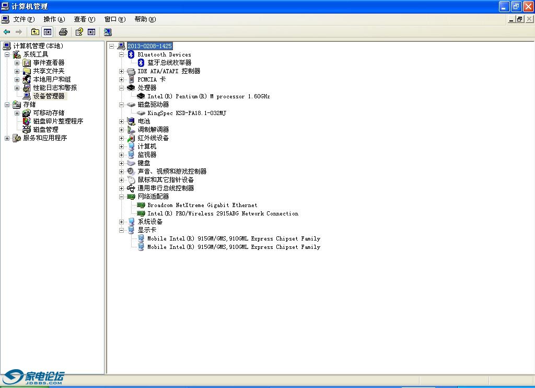Image resolution: width=535 pixels, height=388 pixels.
Task: Expand the 计算机 node
Action: point(121,146)
